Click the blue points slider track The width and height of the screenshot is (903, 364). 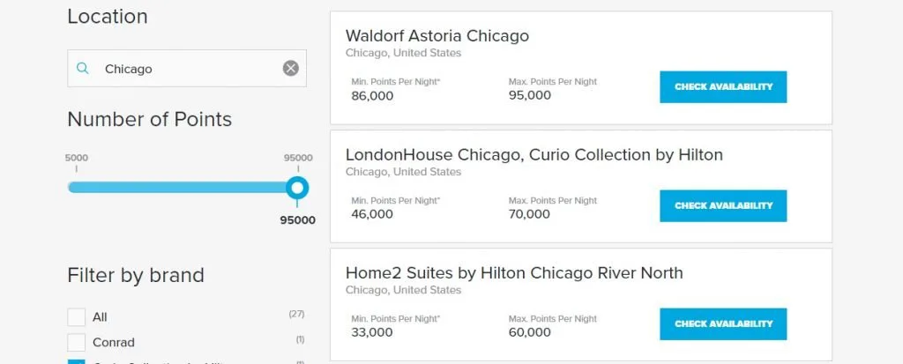pos(176,188)
